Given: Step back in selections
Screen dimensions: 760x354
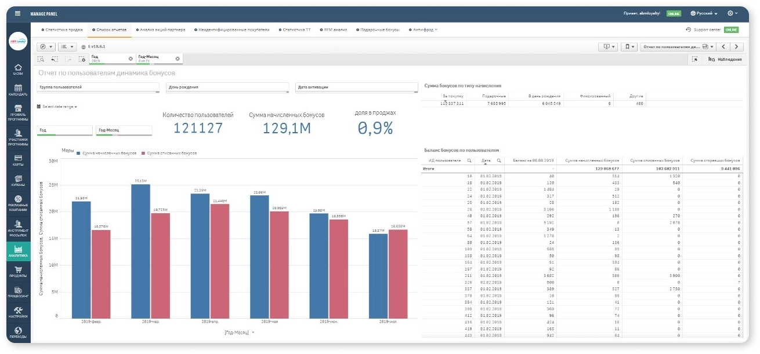Looking at the screenshot, I should point(55,59).
